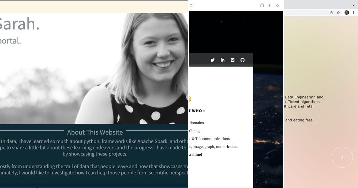Open the Medium icon in the header
The width and height of the screenshot is (358, 188).
click(x=232, y=60)
